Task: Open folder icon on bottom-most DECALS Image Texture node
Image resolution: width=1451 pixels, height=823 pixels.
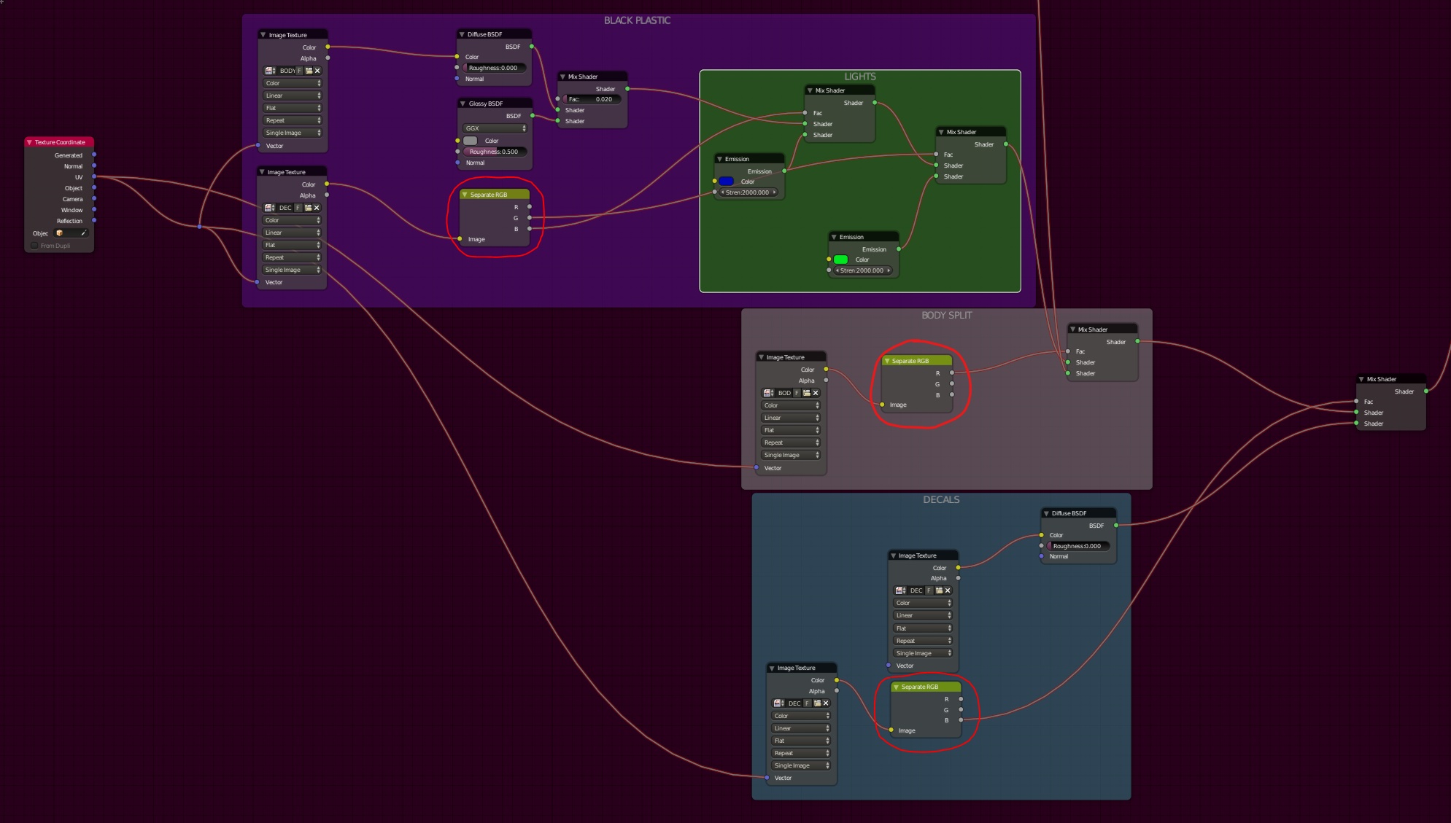Action: click(x=817, y=703)
